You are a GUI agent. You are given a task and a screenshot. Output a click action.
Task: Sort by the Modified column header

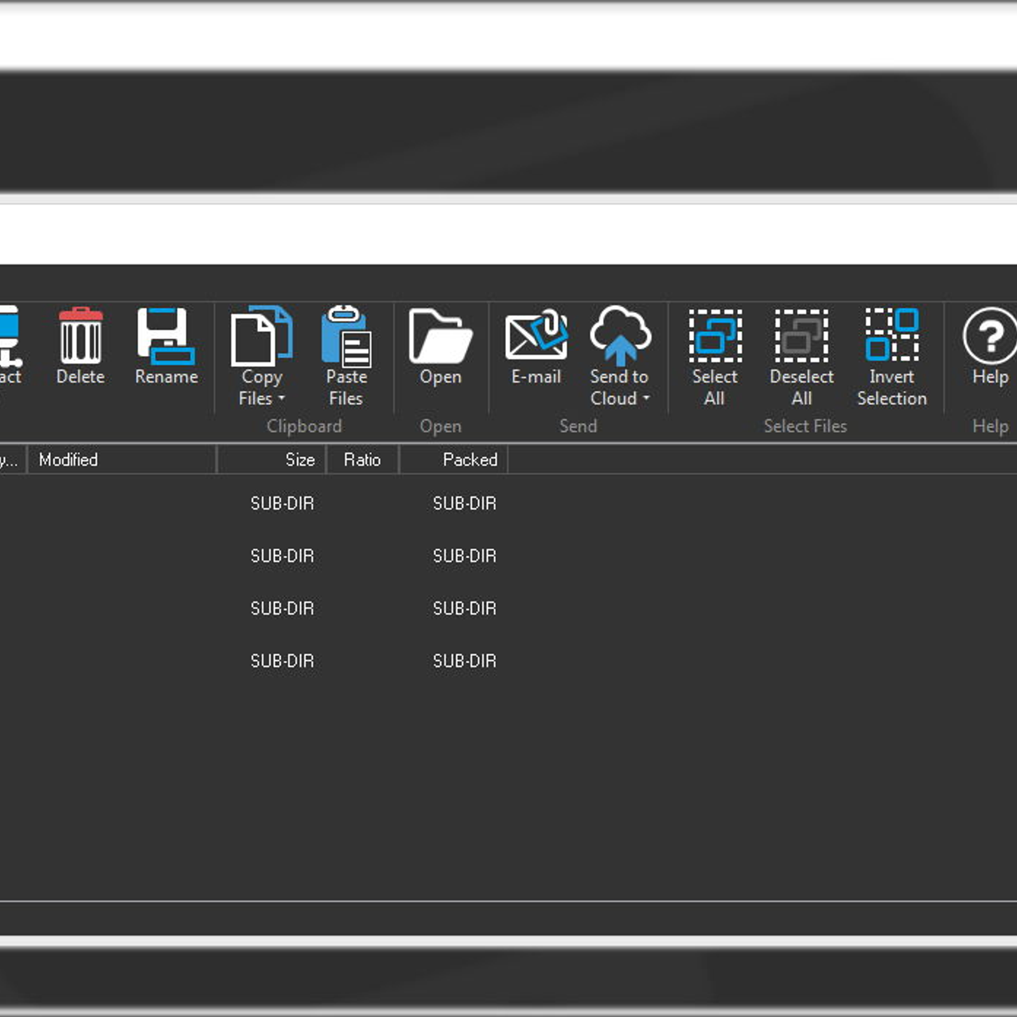coord(121,460)
